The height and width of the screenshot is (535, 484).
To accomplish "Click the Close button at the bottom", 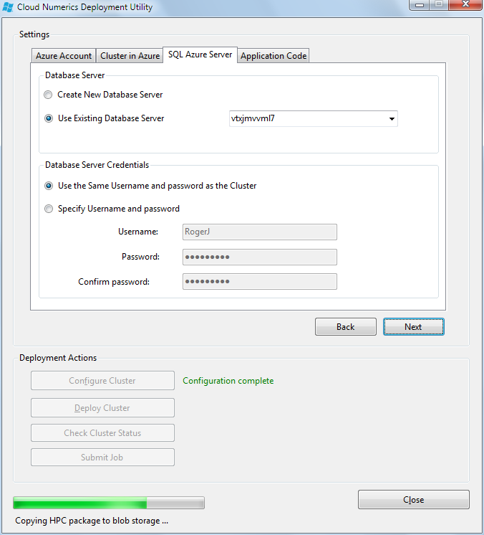I will pyautogui.click(x=414, y=500).
